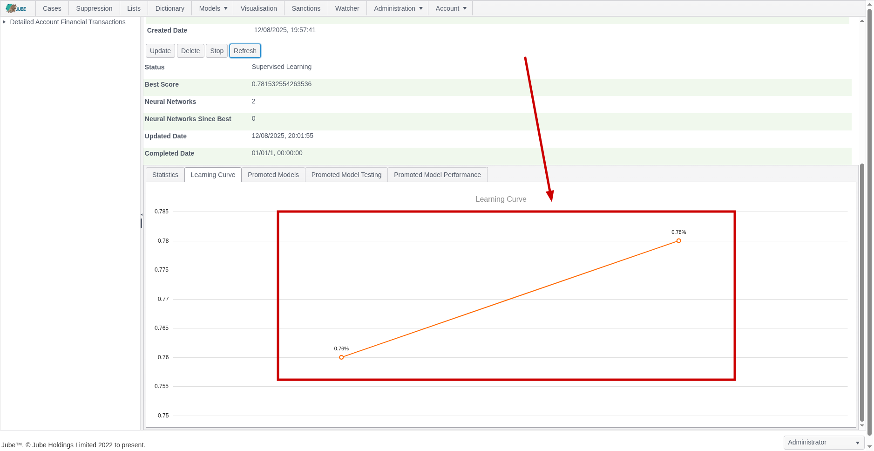Switch to the Statistics tab
This screenshot has width=874, height=451.
165,175
